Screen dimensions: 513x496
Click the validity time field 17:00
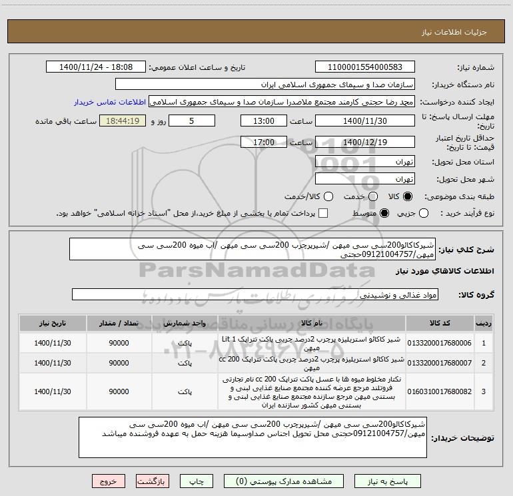(264, 142)
